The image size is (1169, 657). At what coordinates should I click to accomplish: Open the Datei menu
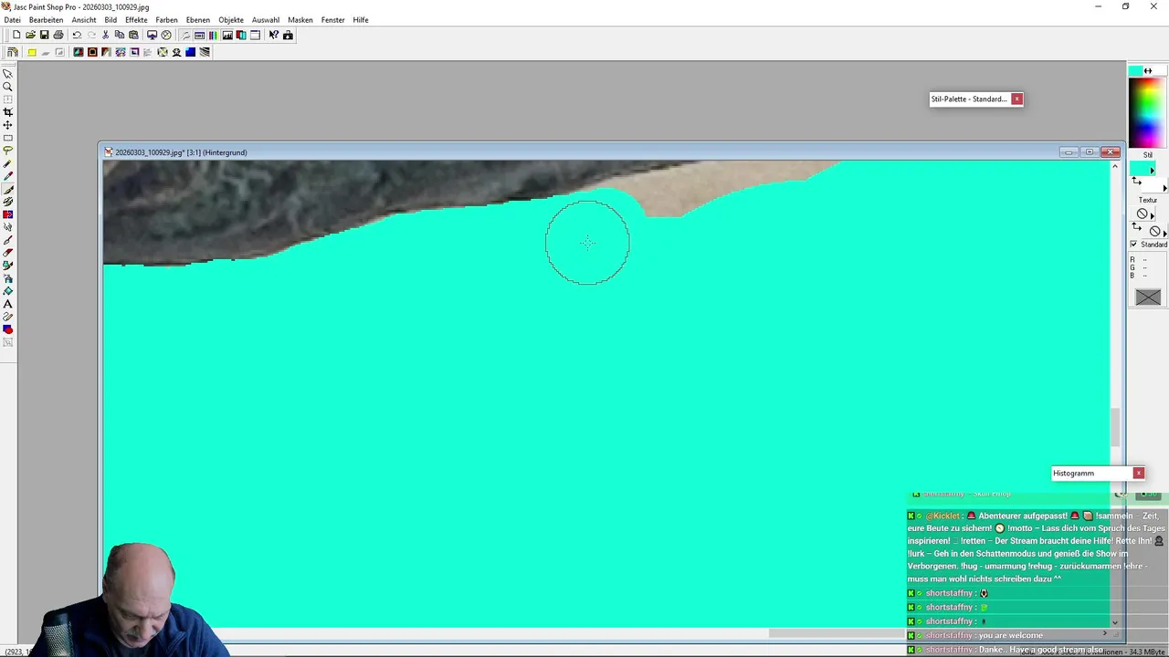(x=12, y=20)
